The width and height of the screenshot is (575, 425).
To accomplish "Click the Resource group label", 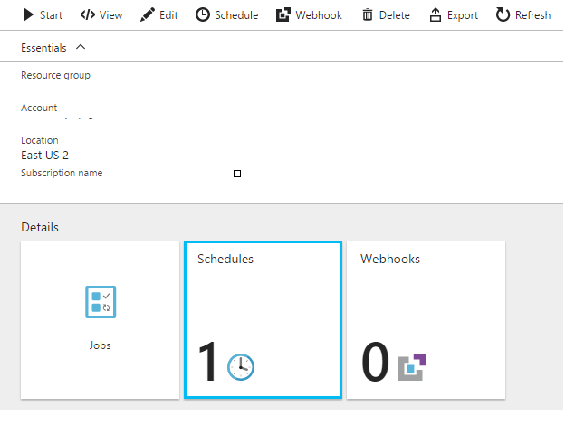I will [55, 75].
